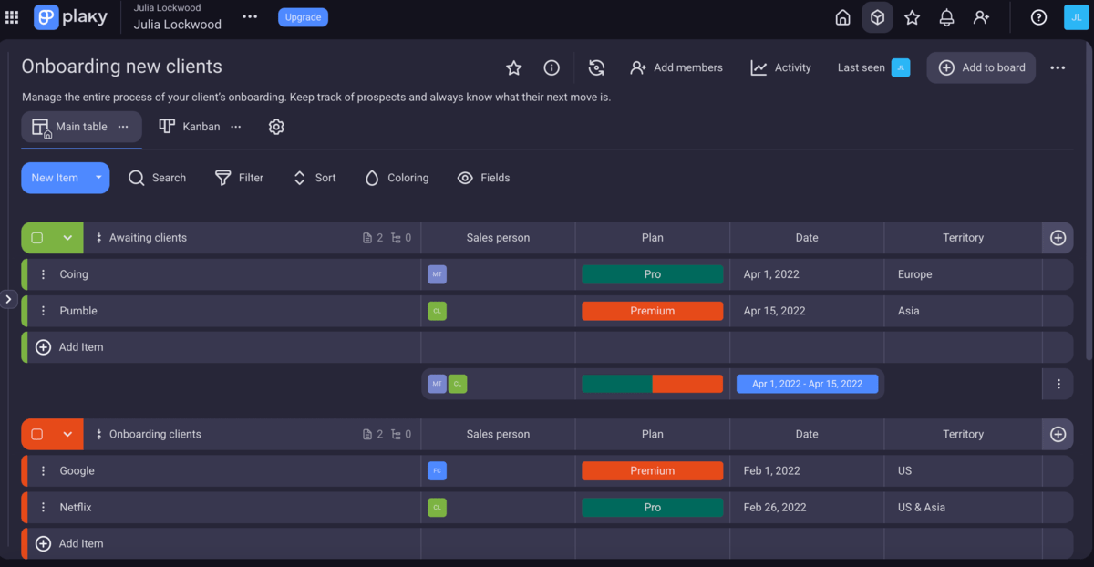This screenshot has width=1094, height=567.
Task: Star the Onboarding new clients board
Action: click(x=513, y=67)
